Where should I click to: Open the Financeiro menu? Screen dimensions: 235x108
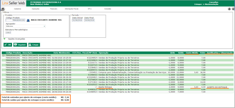click(x=54, y=9)
